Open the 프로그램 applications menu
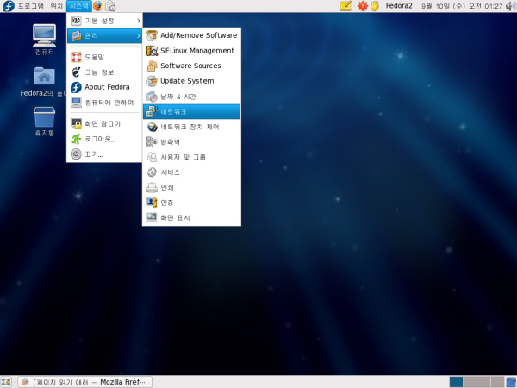 (x=30, y=6)
